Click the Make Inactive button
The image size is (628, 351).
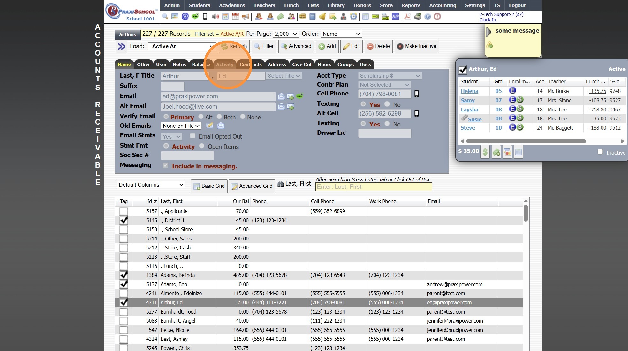(x=416, y=46)
